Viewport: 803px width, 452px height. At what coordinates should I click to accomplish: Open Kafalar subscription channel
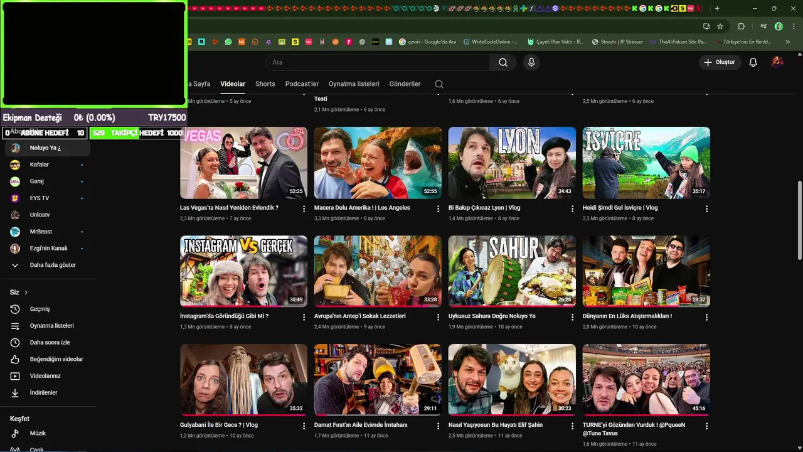click(48, 164)
